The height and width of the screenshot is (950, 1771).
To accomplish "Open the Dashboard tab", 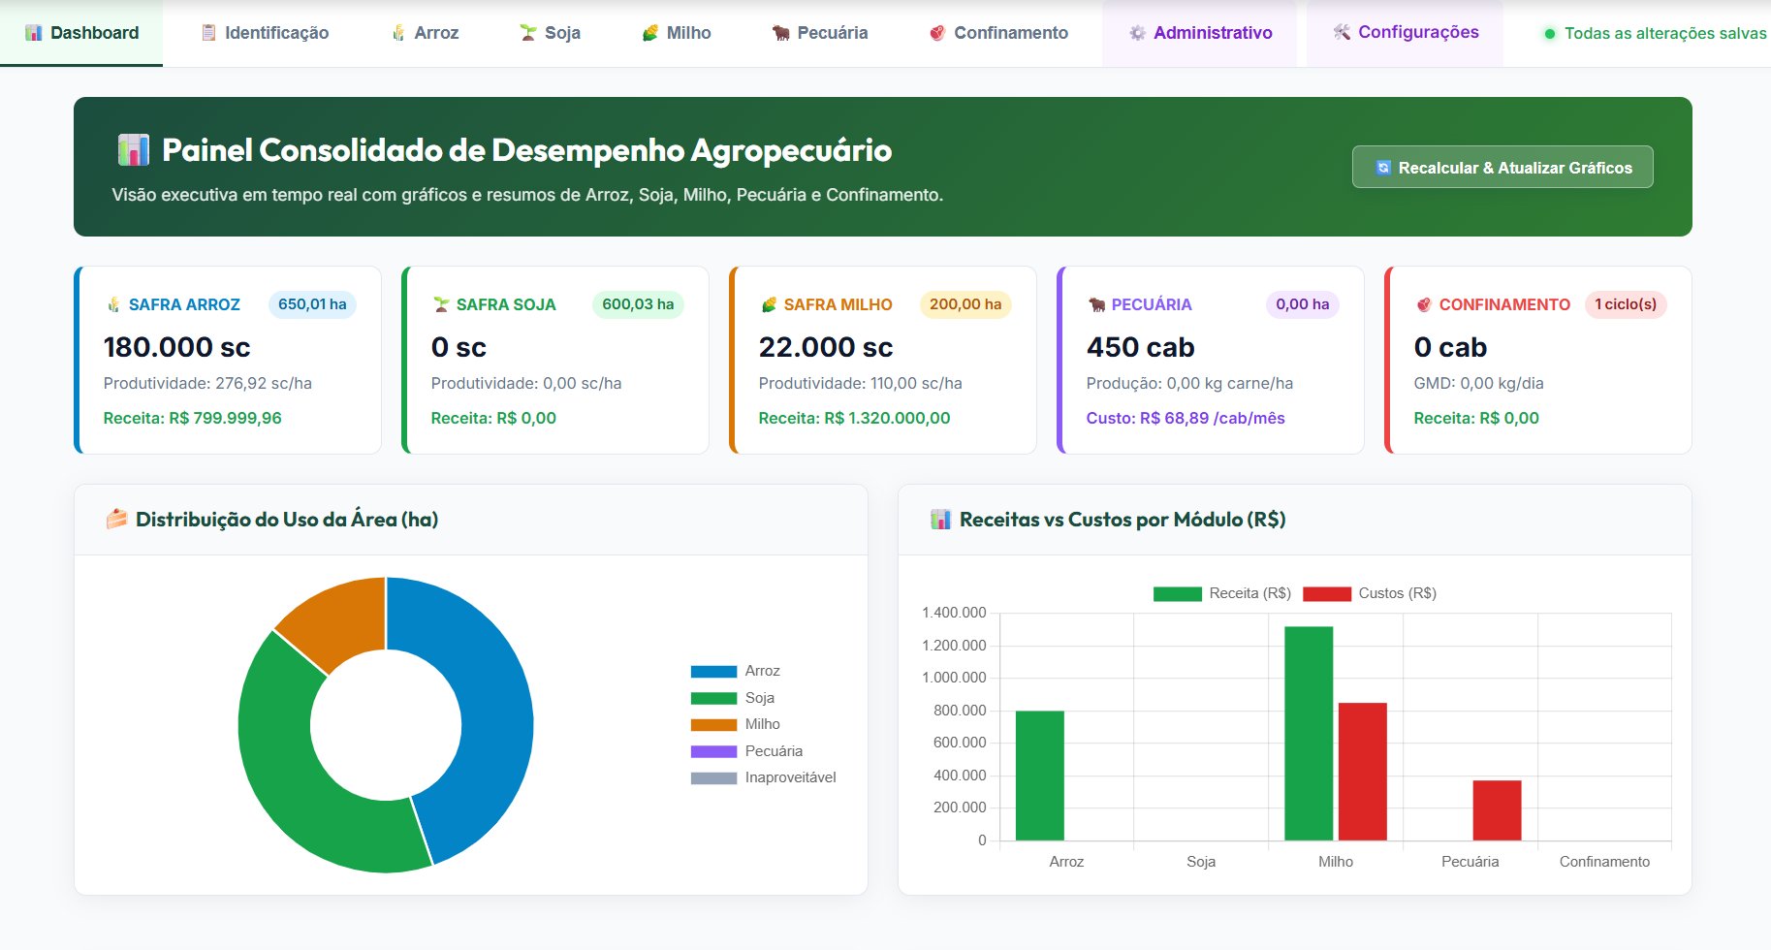I will (x=81, y=33).
